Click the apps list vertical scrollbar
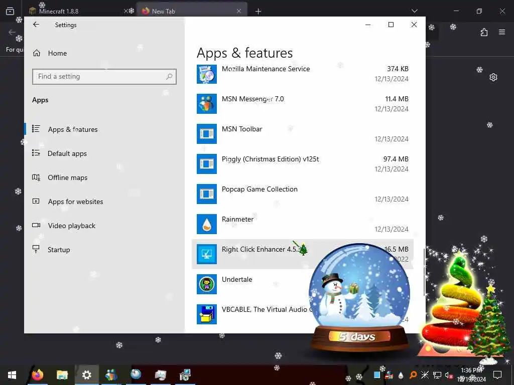Viewport: 514px width, 385px height. pyautogui.click(x=424, y=272)
